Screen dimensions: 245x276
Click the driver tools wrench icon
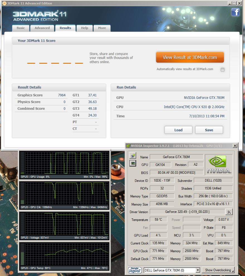(229, 212)
